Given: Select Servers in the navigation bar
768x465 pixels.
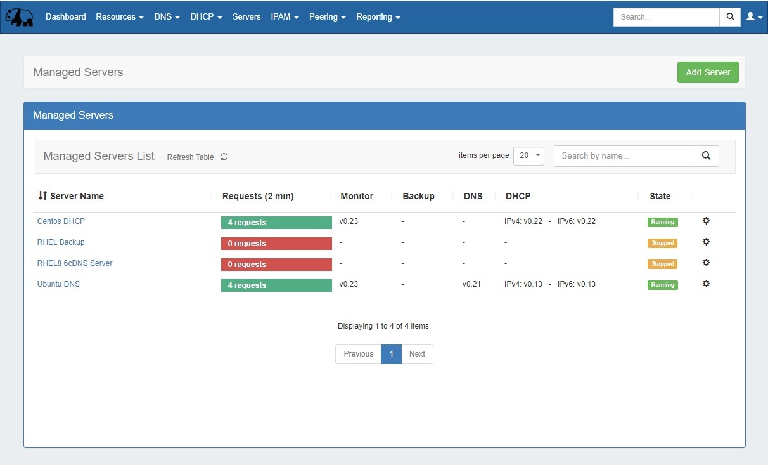Looking at the screenshot, I should tap(246, 17).
